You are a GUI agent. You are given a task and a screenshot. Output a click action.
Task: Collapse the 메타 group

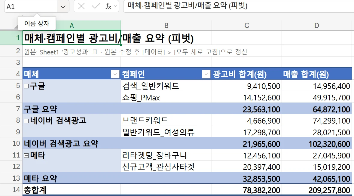point(26,156)
